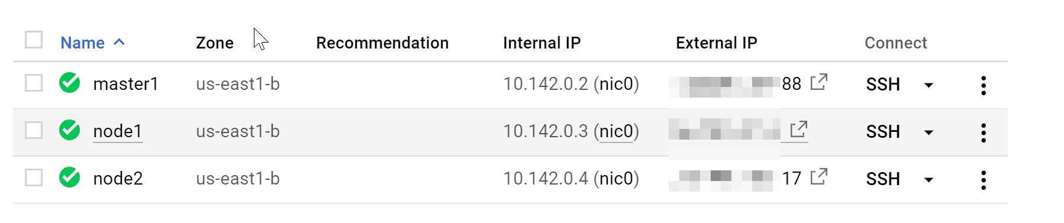The image size is (1064, 223).
Task: Click the green running status icon of master1
Action: click(x=70, y=82)
